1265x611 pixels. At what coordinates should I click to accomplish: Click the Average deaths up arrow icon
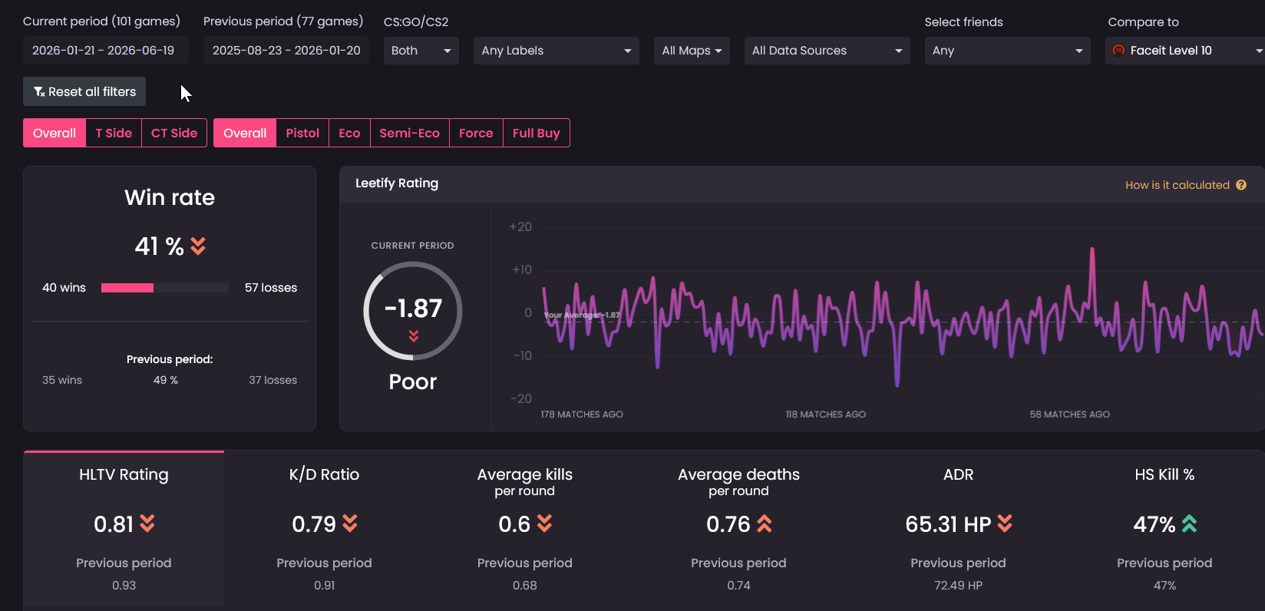(x=765, y=524)
